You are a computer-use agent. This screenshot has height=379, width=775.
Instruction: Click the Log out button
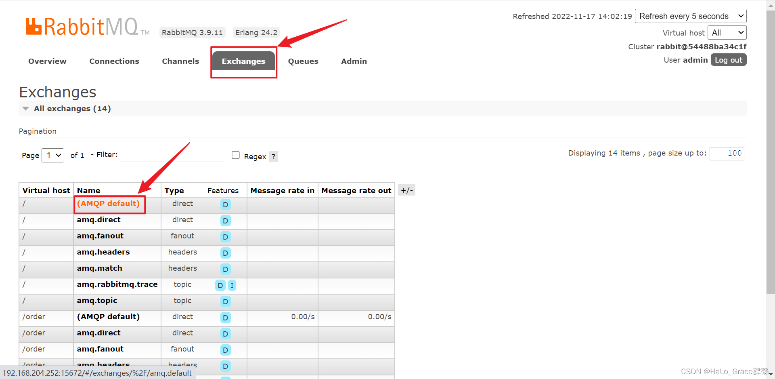(729, 60)
